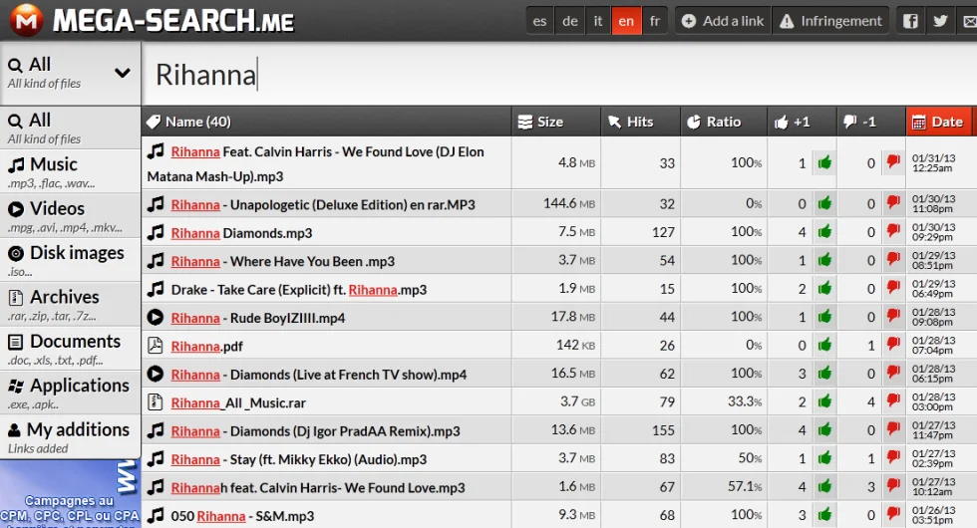Downvote Rihannah feat. Calvin Harris We Found Love

click(893, 487)
